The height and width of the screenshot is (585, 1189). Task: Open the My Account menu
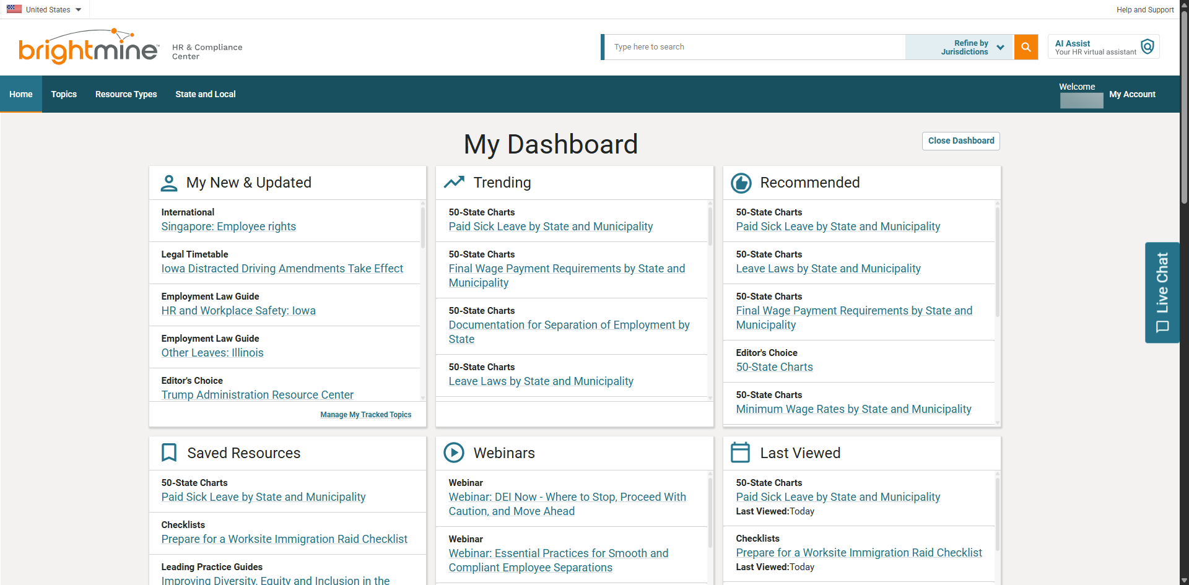(1132, 94)
